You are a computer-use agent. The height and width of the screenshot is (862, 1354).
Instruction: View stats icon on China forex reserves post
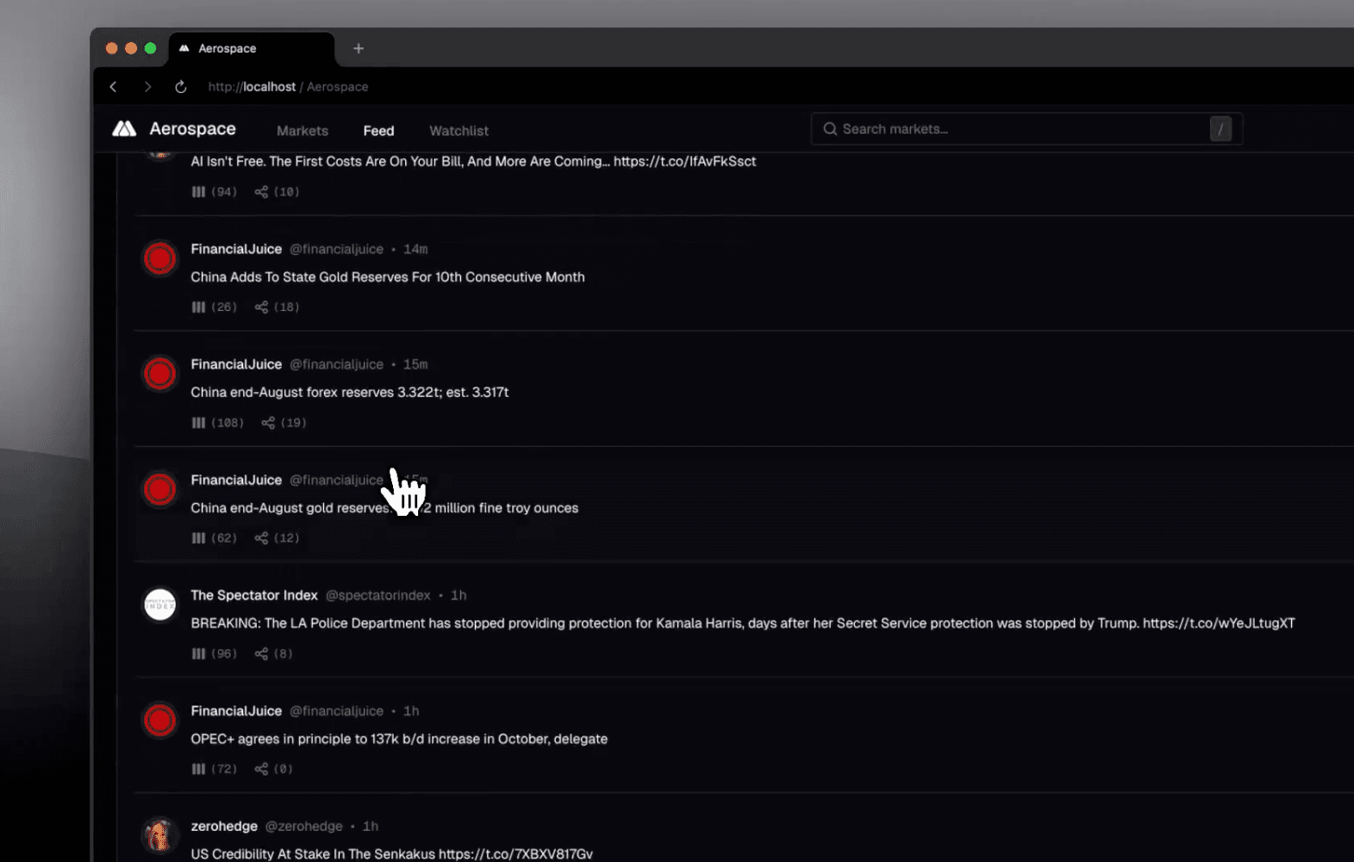(x=198, y=423)
